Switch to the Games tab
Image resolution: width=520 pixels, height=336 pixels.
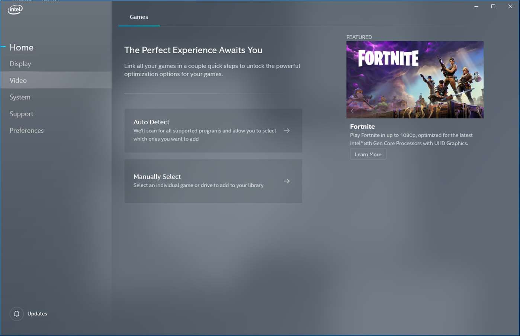click(x=139, y=17)
